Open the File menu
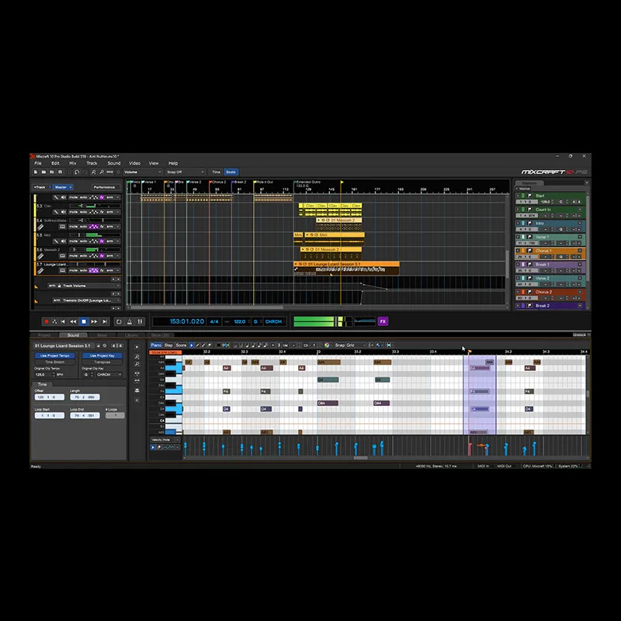 coord(38,163)
